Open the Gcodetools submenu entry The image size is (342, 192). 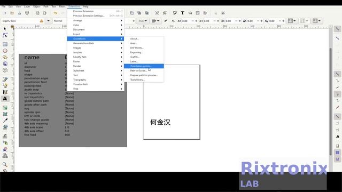pyautogui.click(x=96, y=39)
